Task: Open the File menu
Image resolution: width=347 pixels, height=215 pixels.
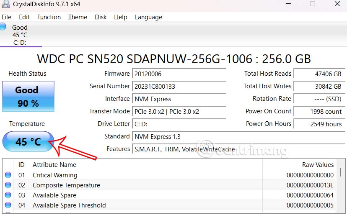Action: coord(6,17)
